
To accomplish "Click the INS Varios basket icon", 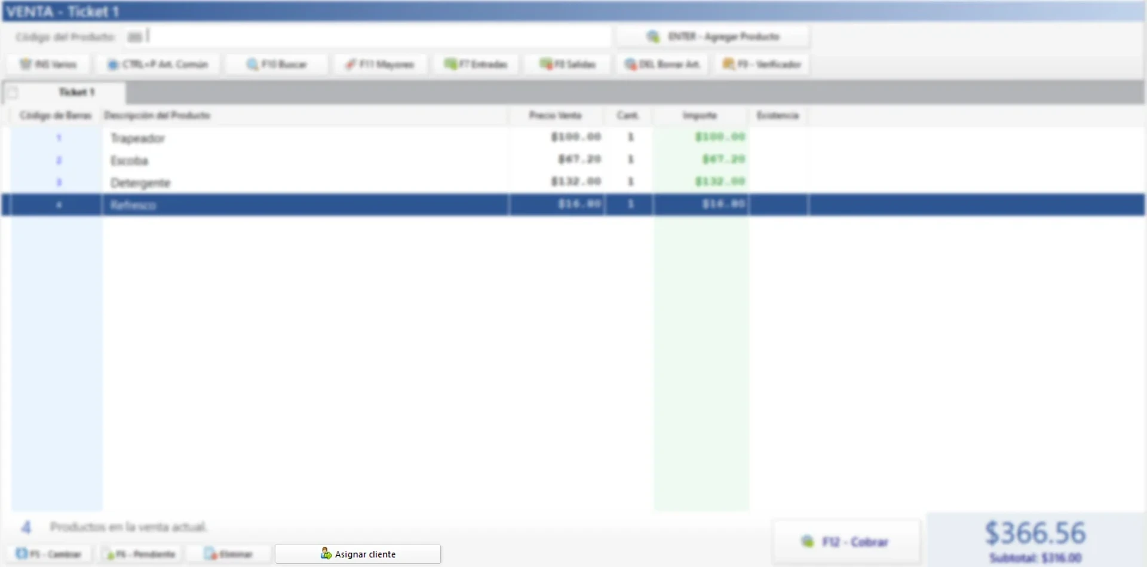I will click(x=25, y=64).
